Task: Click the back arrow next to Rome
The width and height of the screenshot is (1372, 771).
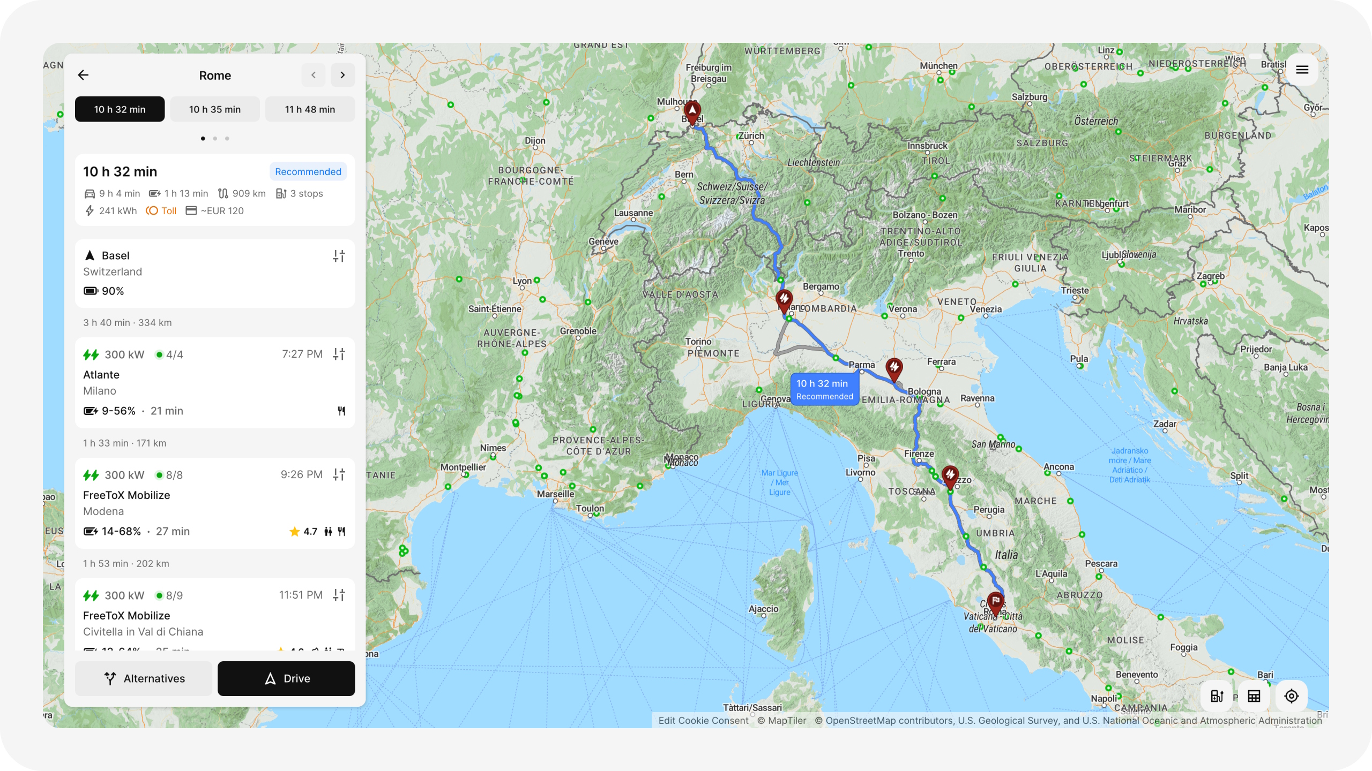Action: tap(83, 75)
